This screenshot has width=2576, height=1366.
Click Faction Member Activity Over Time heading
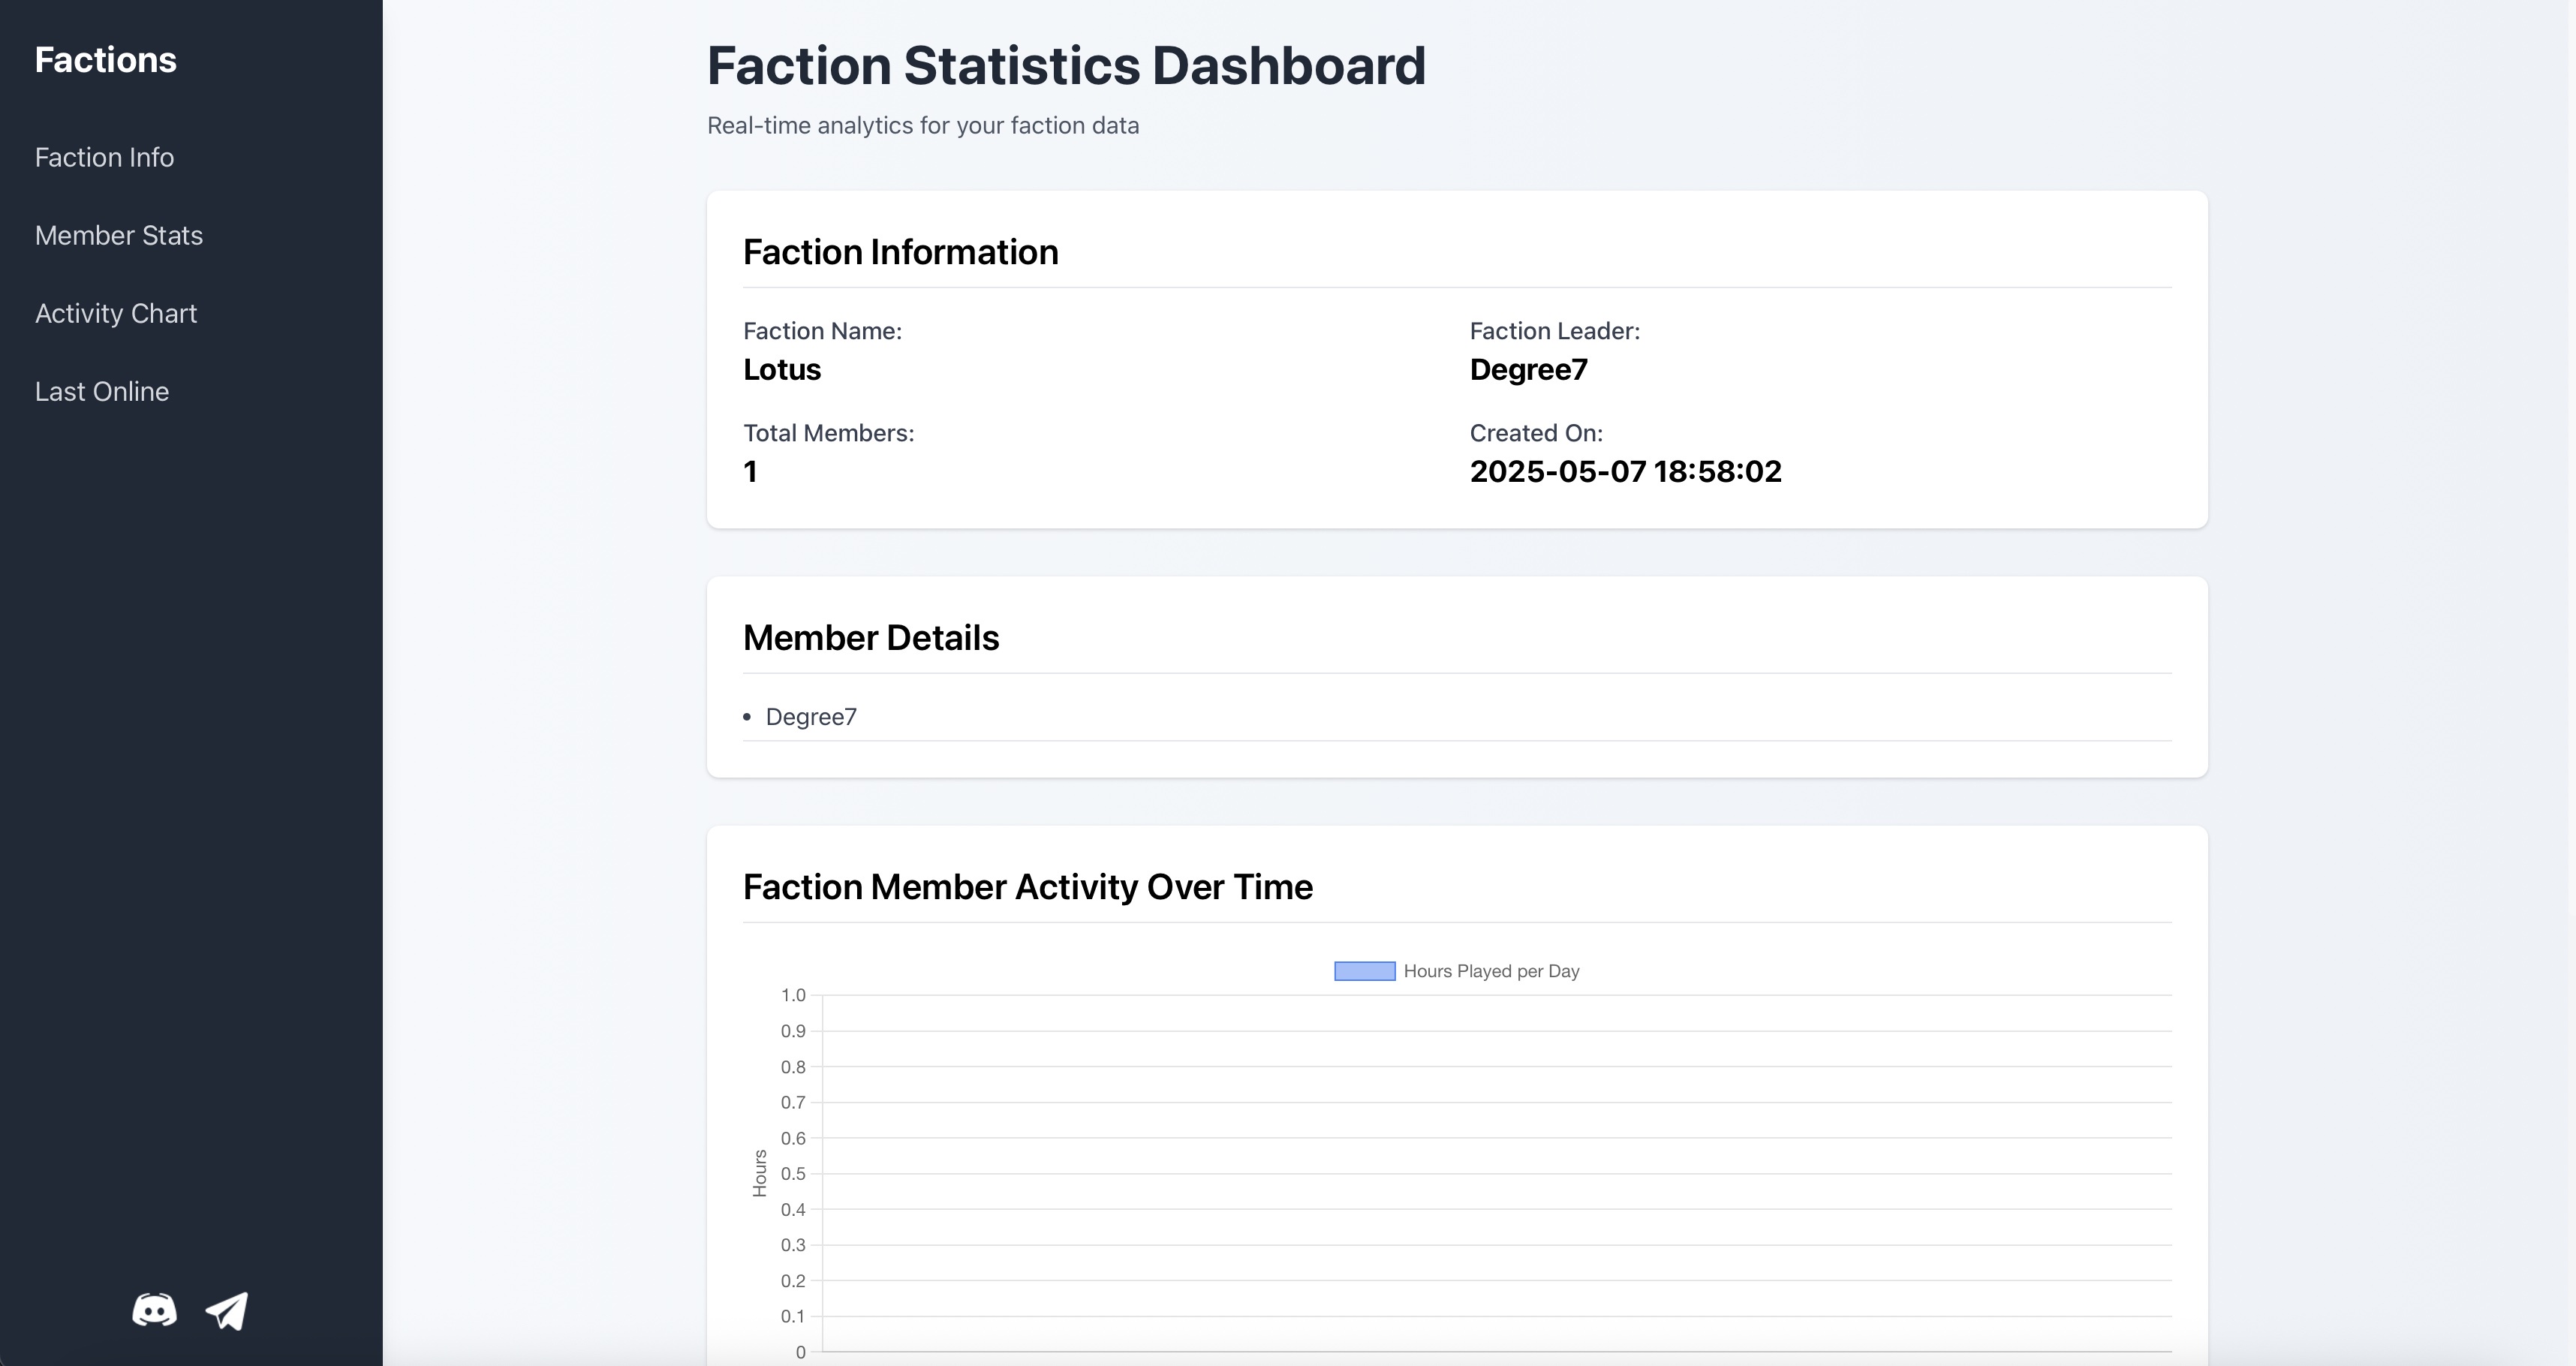click(1027, 887)
